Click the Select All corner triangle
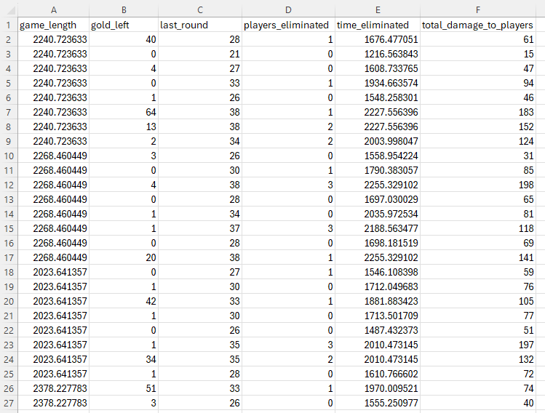 click(10, 10)
